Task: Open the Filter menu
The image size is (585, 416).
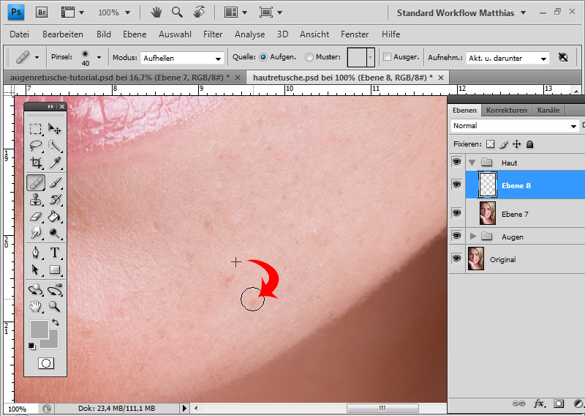Action: (x=213, y=34)
